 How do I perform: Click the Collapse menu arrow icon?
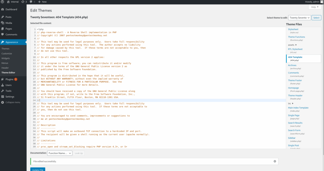[x=3, y=102]
